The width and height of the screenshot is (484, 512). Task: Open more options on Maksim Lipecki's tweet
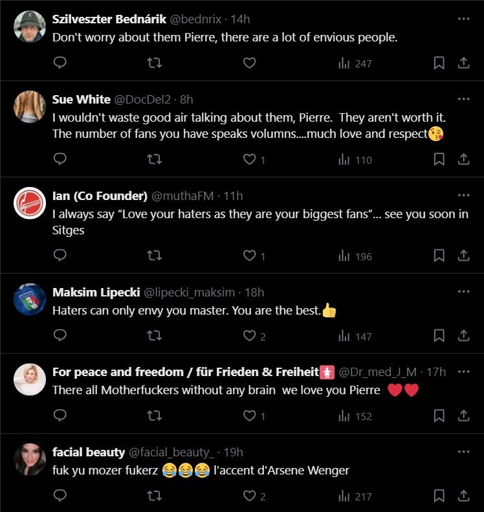pos(463,292)
